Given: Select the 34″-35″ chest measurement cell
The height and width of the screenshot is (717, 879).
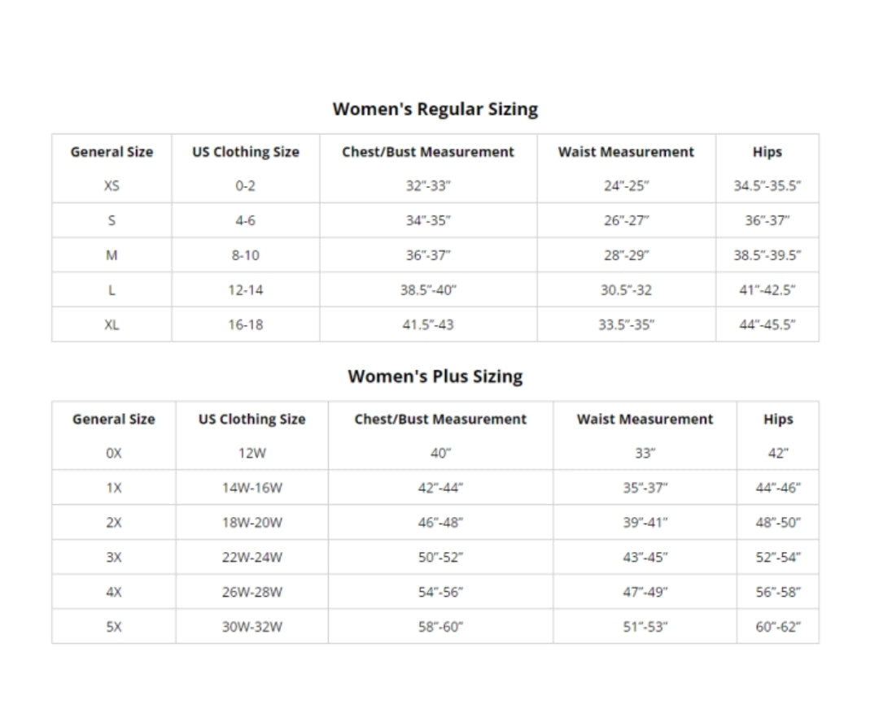Looking at the screenshot, I should click(x=428, y=220).
